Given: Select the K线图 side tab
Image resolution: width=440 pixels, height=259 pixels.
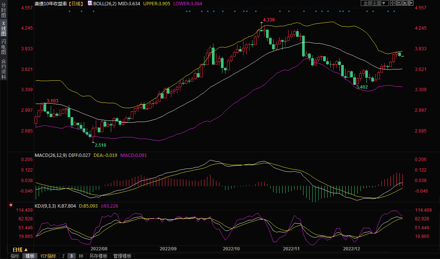Looking at the screenshot, I should (x=3, y=31).
